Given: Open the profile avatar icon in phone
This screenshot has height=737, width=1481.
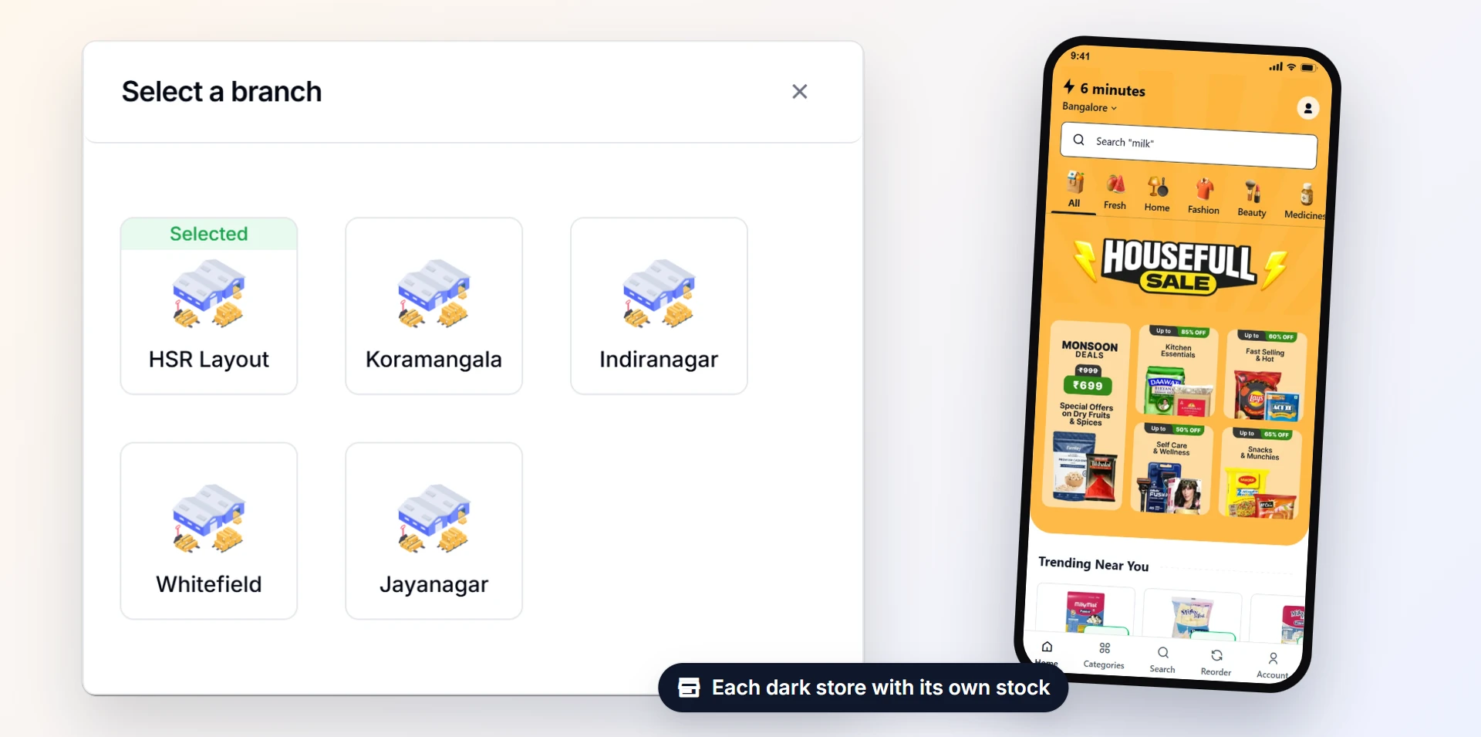Looking at the screenshot, I should click(x=1307, y=109).
